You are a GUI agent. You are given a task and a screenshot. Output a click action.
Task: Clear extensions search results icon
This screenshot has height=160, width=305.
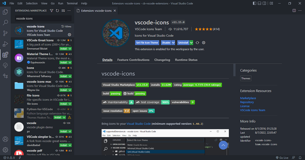pos(63,11)
